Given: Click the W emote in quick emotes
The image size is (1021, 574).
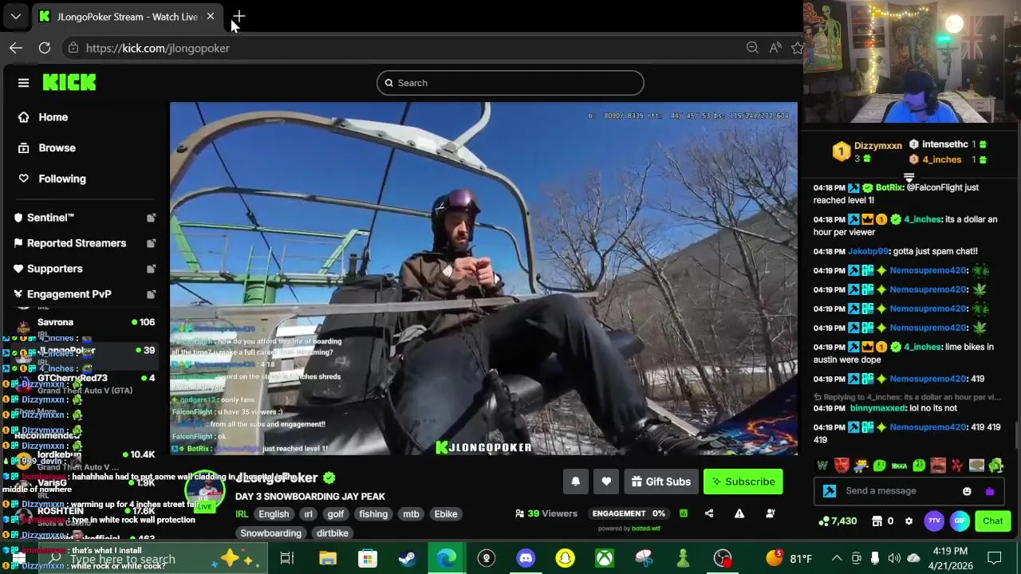Looking at the screenshot, I should 822,466.
